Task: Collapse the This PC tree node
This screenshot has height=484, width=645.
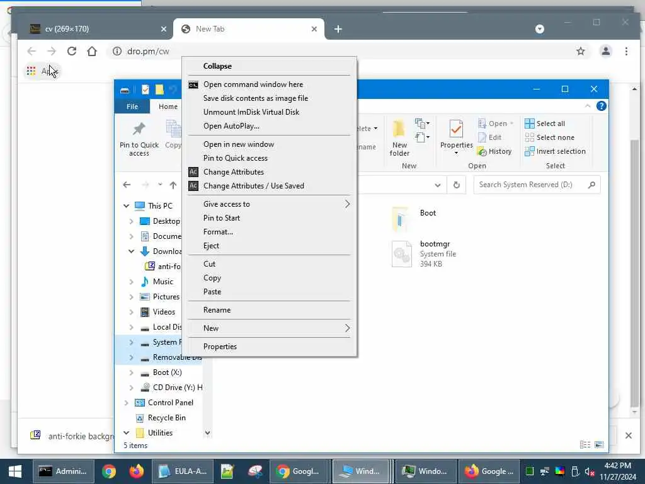Action: [x=126, y=206]
